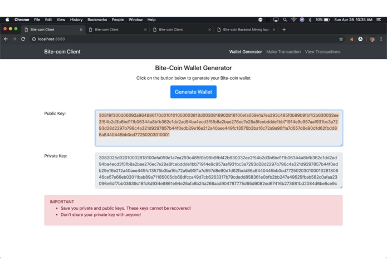Click the Bite-coin Client brand title
Image resolution: width=387 pixels, height=275 pixels.
pos(62,52)
